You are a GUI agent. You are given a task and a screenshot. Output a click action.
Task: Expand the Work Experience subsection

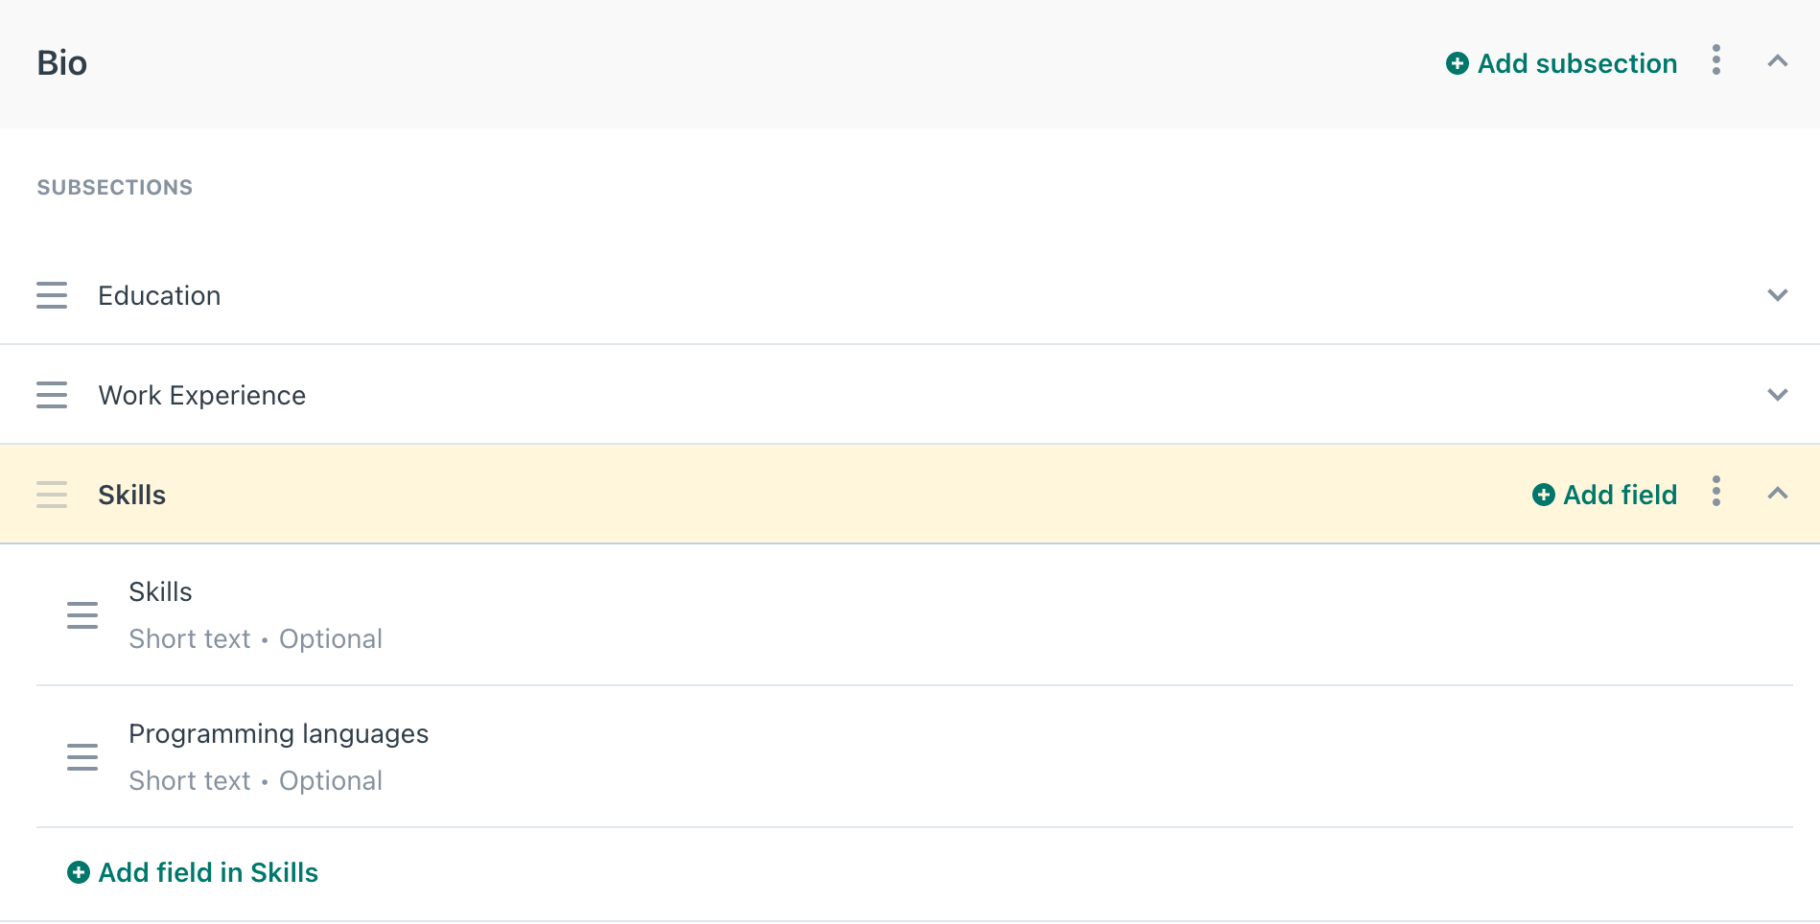[x=1778, y=395]
